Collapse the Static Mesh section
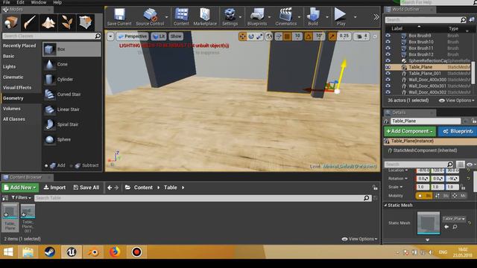The image size is (477, 268). (385, 205)
